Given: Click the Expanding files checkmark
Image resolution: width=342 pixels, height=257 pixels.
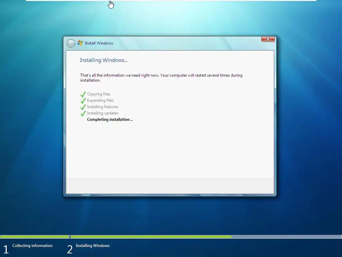Looking at the screenshot, I should [x=83, y=101].
